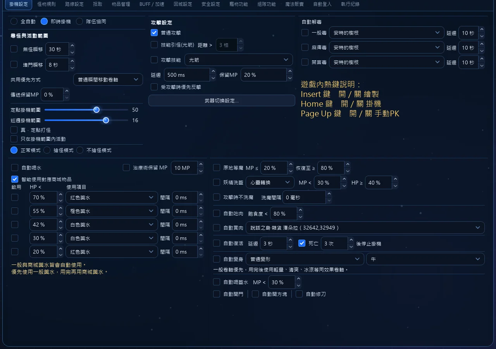The height and width of the screenshot is (349, 496).
Task: Increase the 麻痺毒 延遲 stepper
Action: tap(482, 45)
